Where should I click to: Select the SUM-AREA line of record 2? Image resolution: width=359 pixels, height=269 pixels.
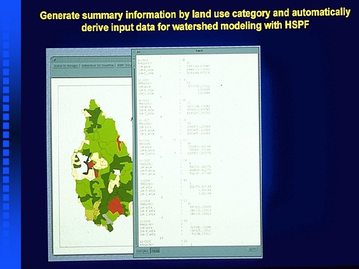coord(174,87)
